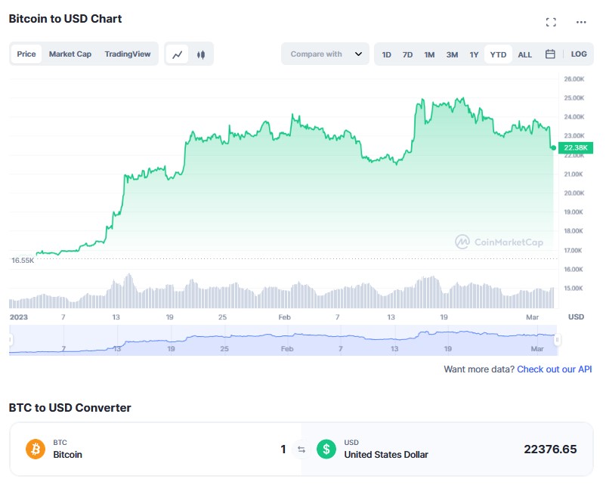Image resolution: width=606 pixels, height=488 pixels.
Task: Grab the left range slider handle
Action: (11, 340)
